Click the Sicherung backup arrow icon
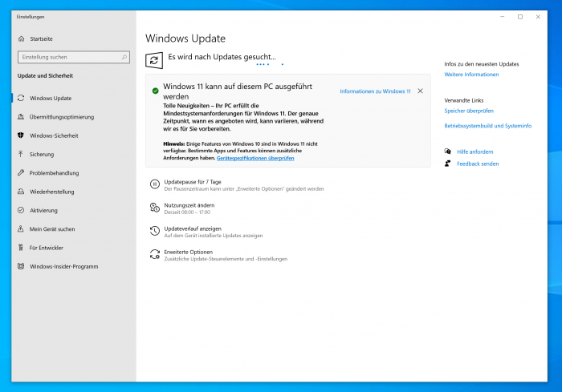 coord(21,154)
